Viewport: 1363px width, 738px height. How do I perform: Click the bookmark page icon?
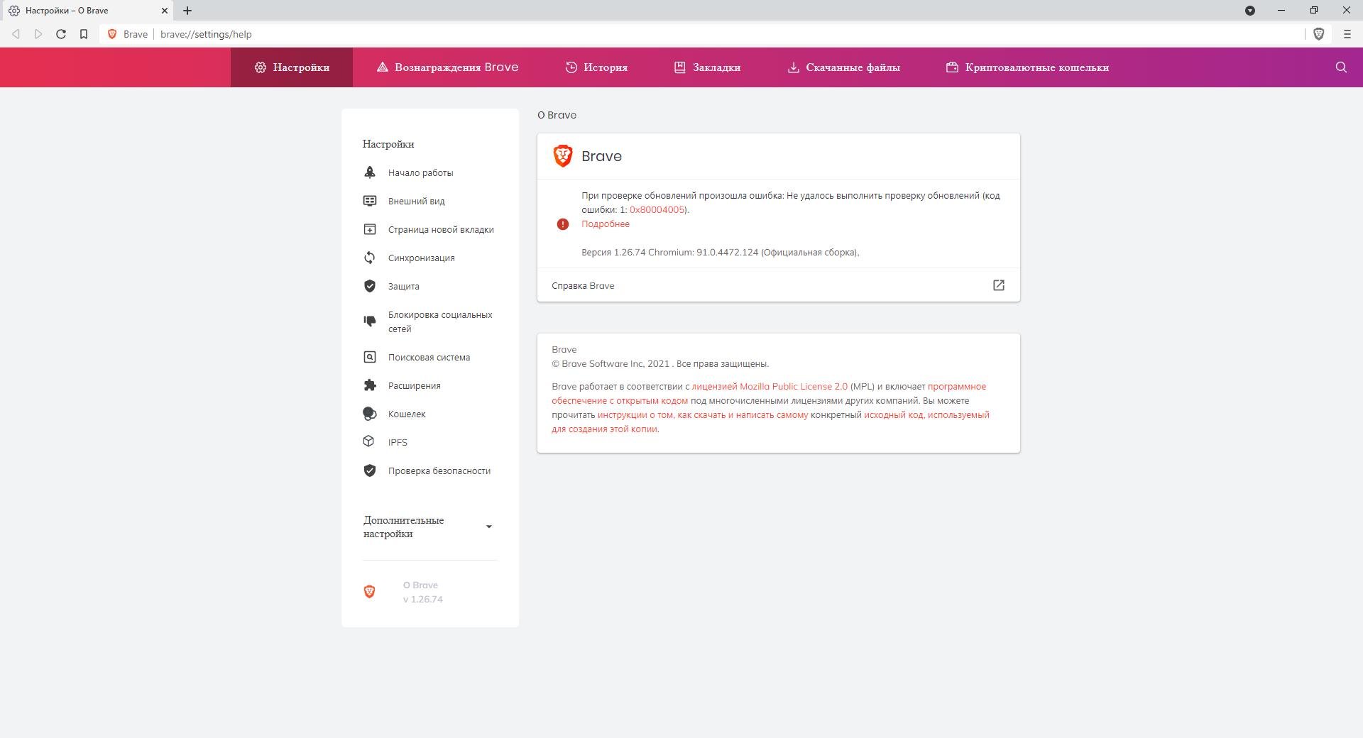pos(84,34)
